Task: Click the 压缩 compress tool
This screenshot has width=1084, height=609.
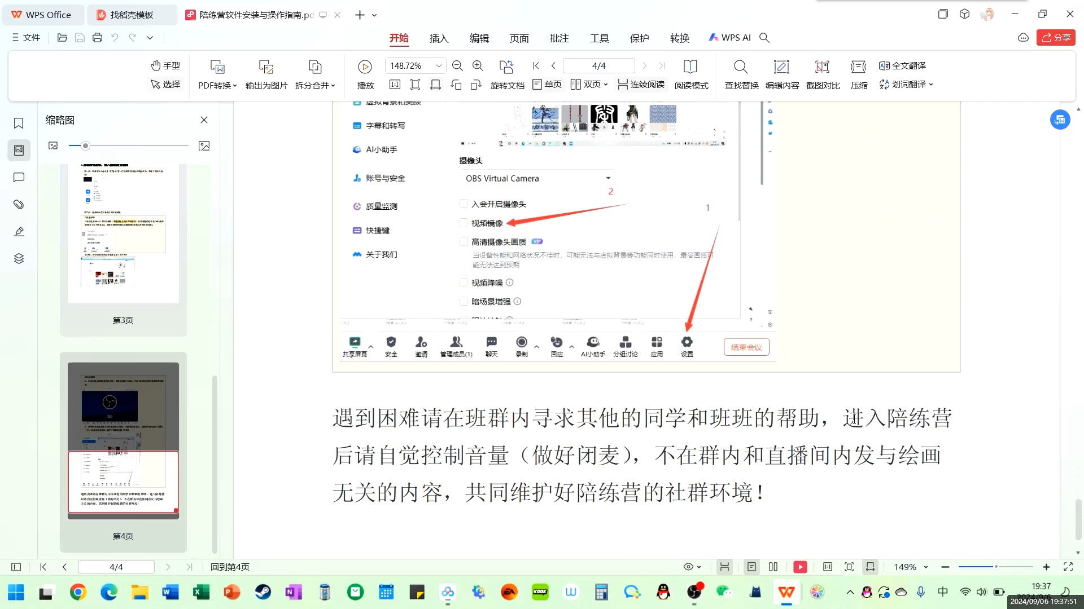Action: pyautogui.click(x=859, y=74)
